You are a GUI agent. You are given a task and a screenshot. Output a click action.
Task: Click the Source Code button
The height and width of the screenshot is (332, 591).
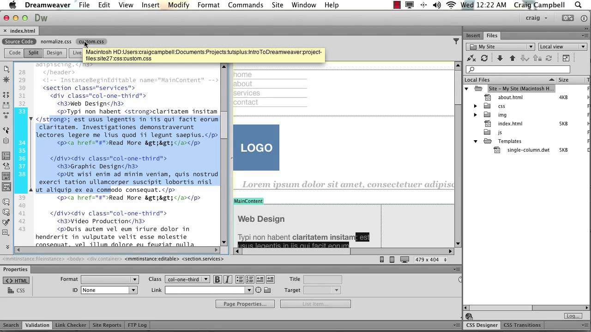click(19, 41)
